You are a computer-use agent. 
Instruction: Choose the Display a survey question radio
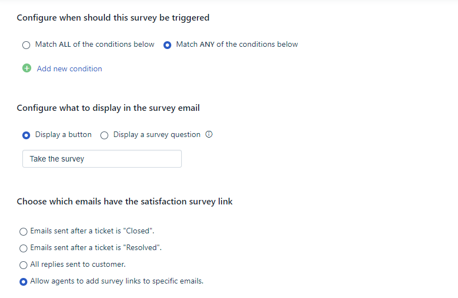click(x=104, y=135)
